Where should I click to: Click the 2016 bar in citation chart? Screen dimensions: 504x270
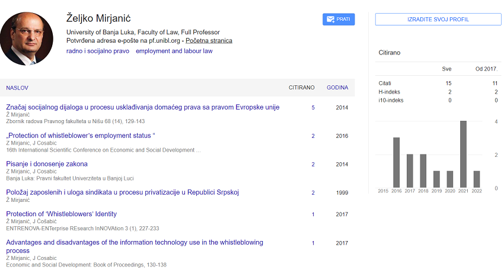[x=397, y=162]
